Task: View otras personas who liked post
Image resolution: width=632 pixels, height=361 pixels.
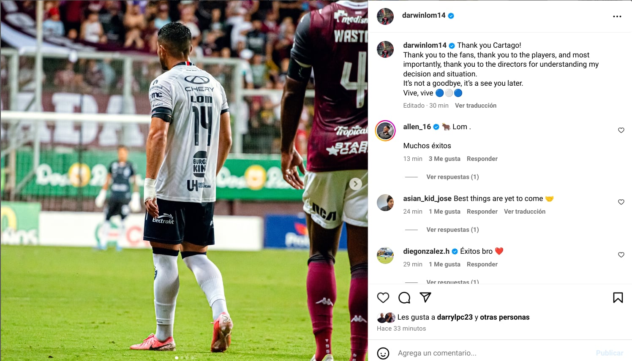Action: point(504,317)
